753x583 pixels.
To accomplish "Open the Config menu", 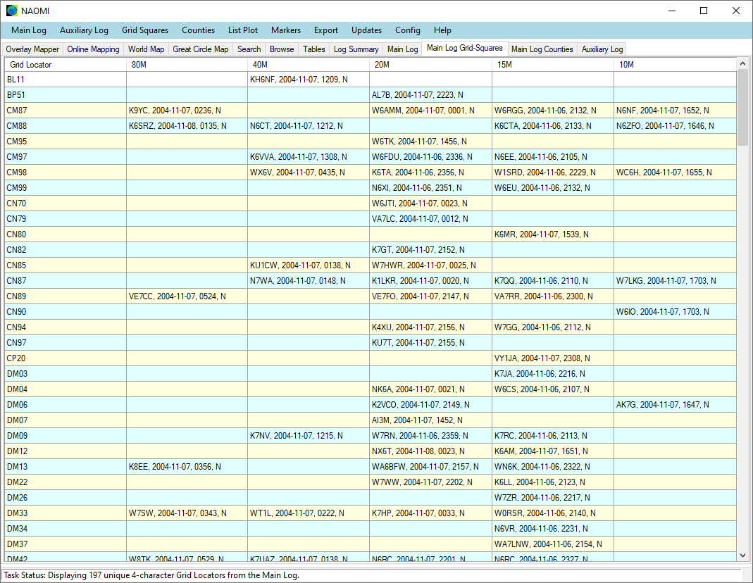I will point(408,30).
